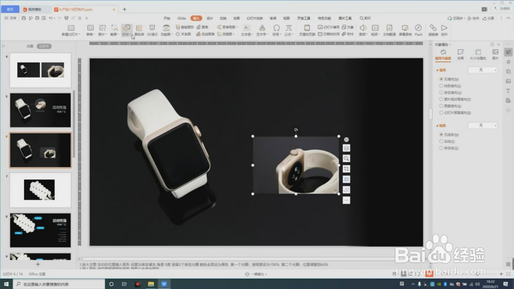514x289 pixels.
Task: Open the 符号 omega symbol tool
Action: tap(276, 30)
